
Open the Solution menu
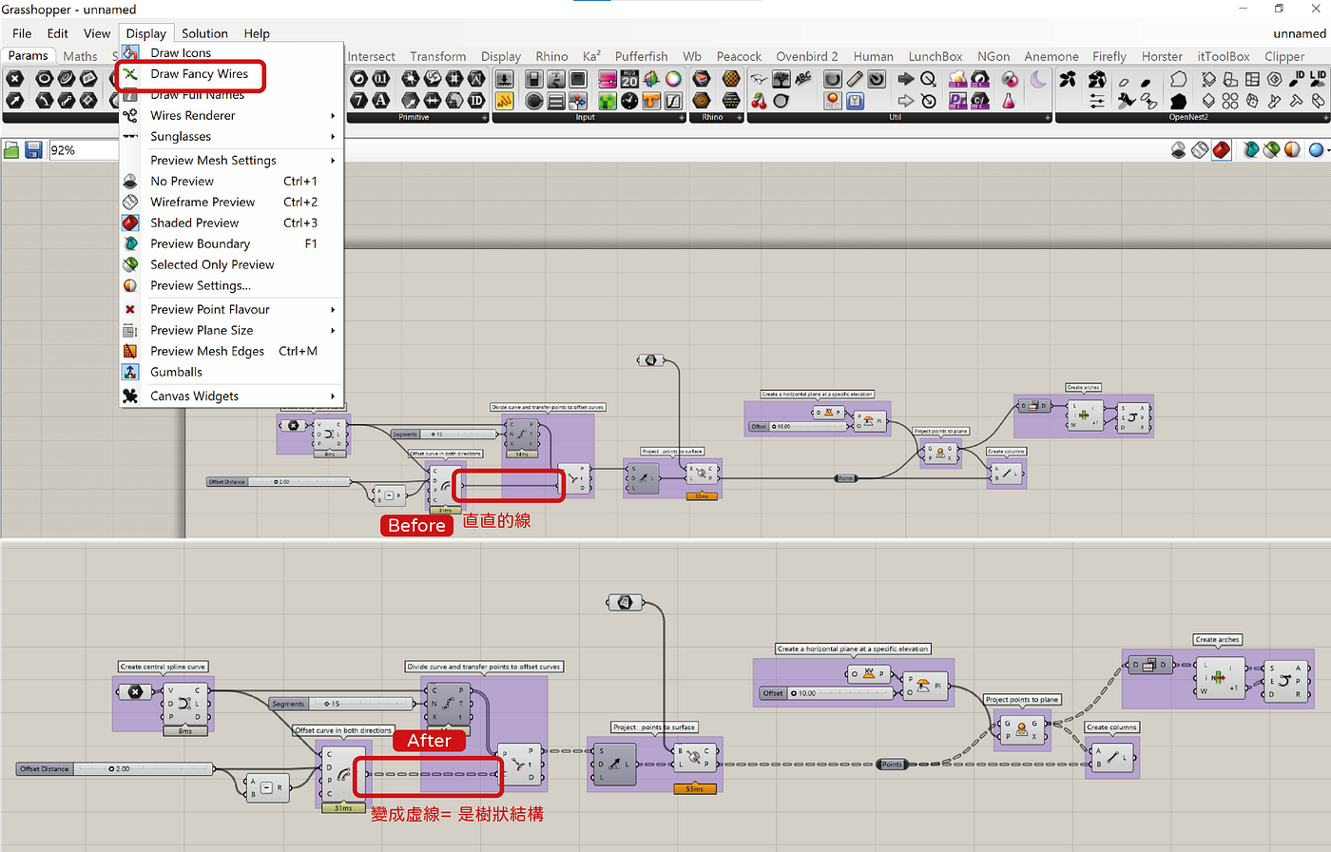204,33
